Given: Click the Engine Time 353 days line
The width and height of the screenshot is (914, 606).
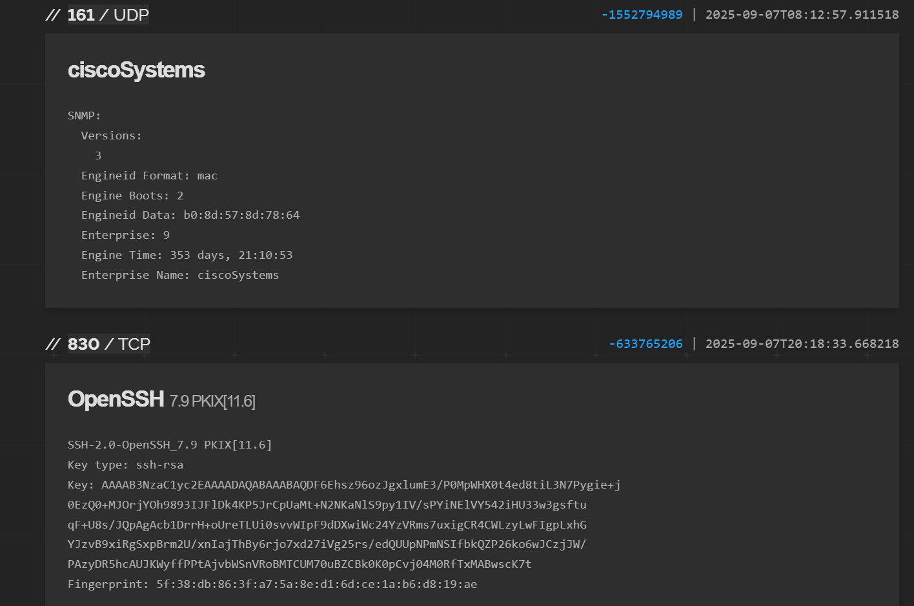Looking at the screenshot, I should pos(187,255).
